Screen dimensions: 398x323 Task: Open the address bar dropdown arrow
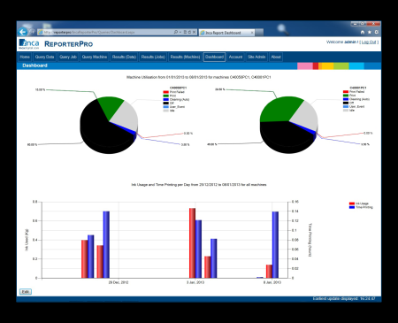pos(180,32)
